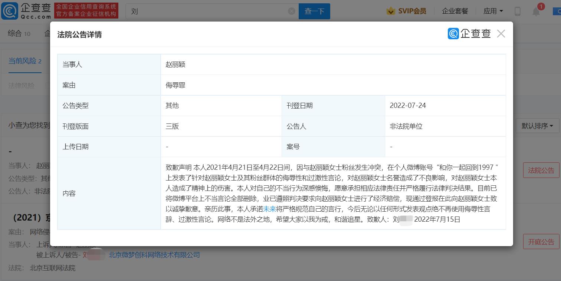Screen dimensions: 561x281
Task: Click the 开庭公告 tag button
Action: click(541, 242)
